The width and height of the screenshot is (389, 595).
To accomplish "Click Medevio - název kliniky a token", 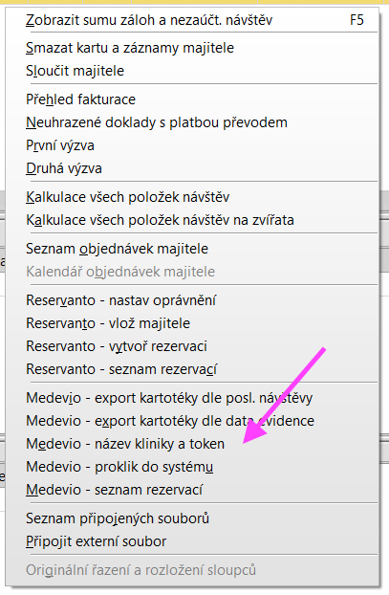I will [x=192, y=444].
